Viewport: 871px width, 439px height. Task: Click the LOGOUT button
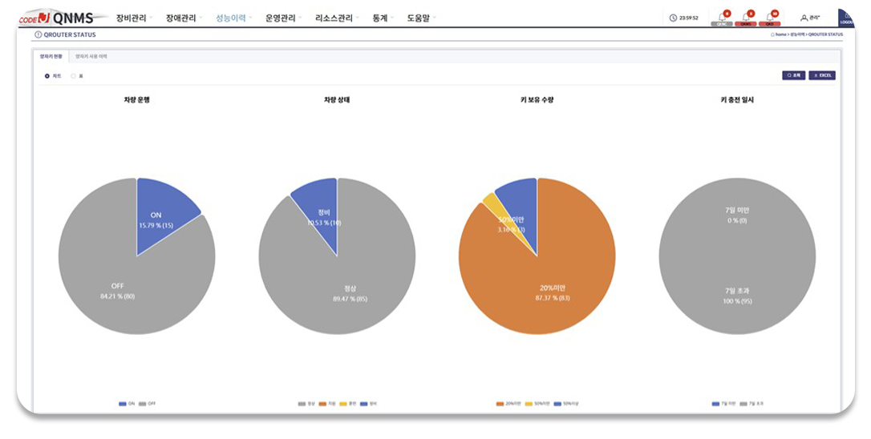coord(846,18)
